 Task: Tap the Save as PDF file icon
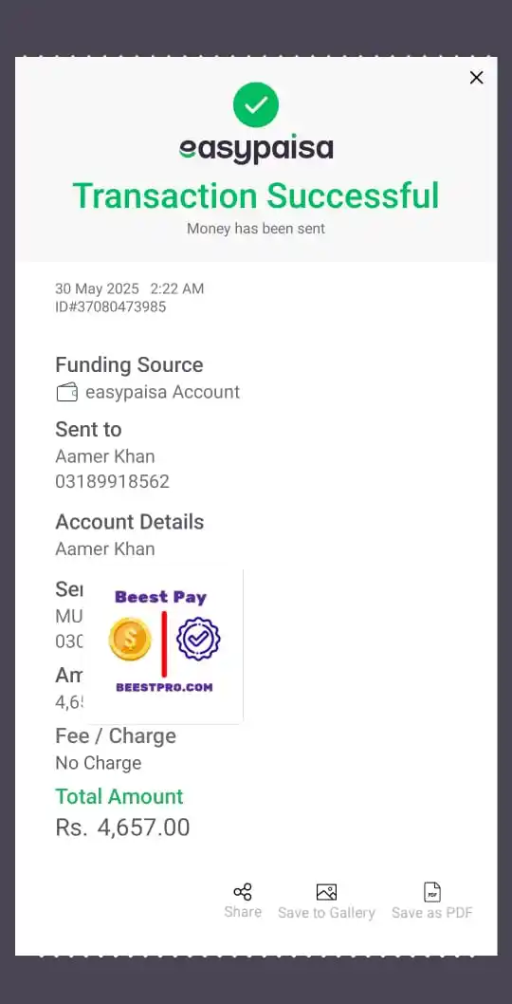[x=432, y=892]
